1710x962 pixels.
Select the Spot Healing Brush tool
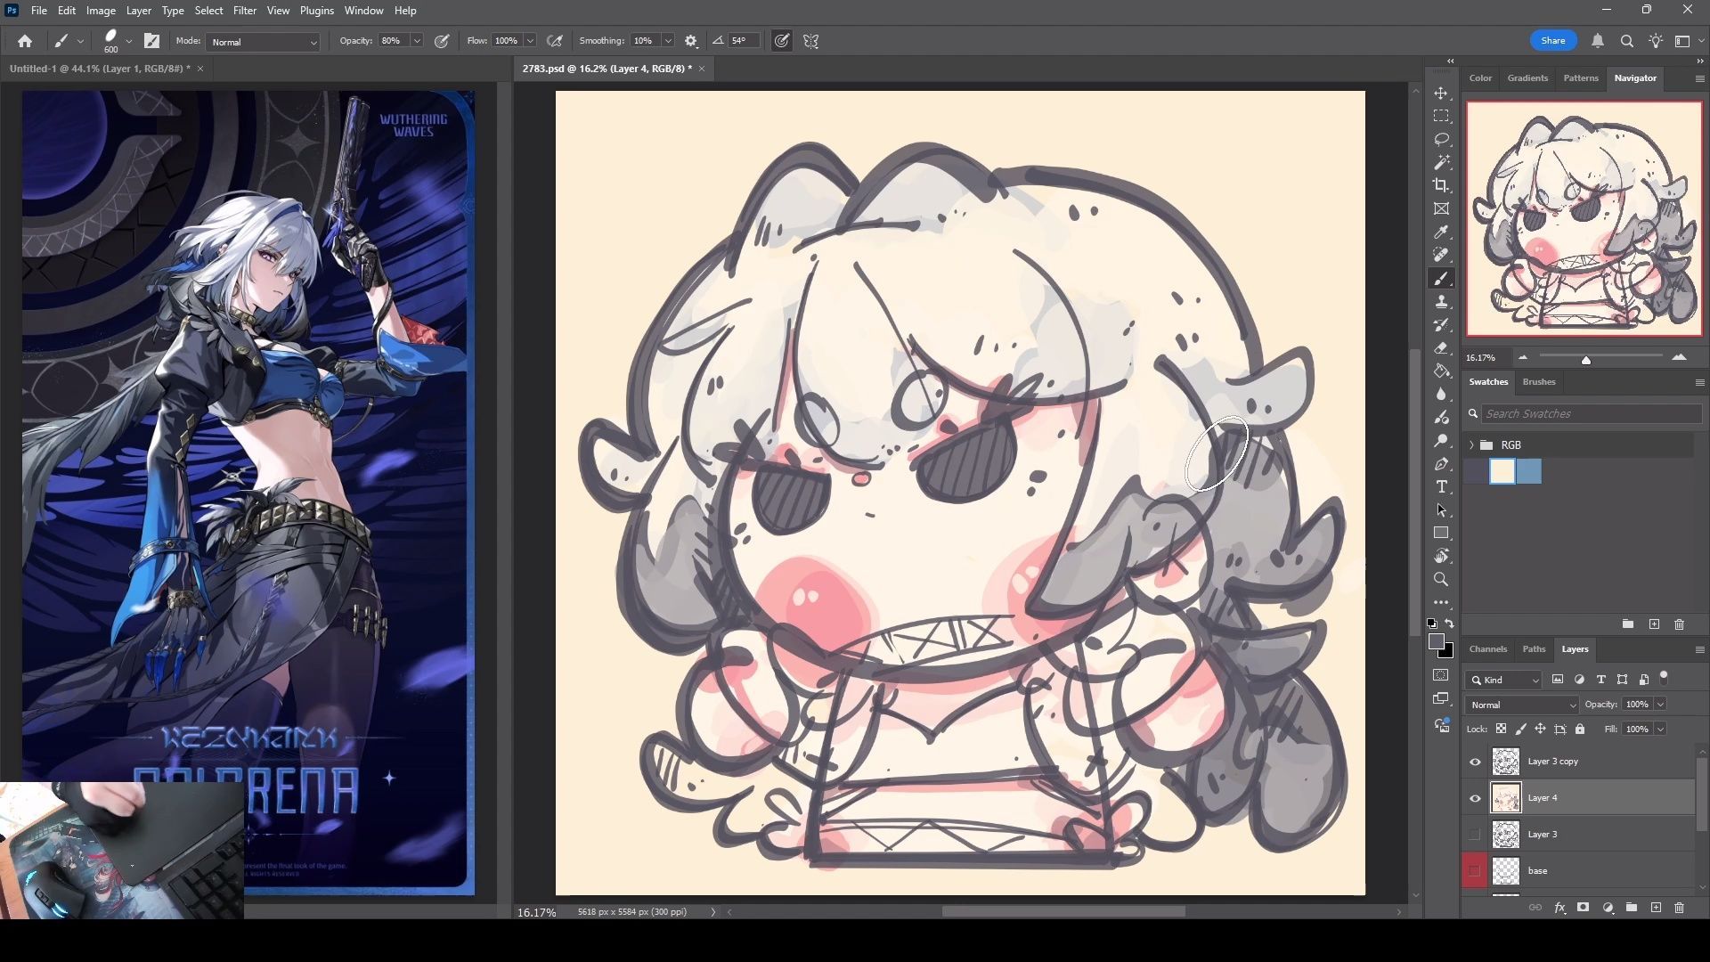[1441, 256]
